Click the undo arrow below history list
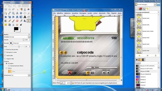 139,56
